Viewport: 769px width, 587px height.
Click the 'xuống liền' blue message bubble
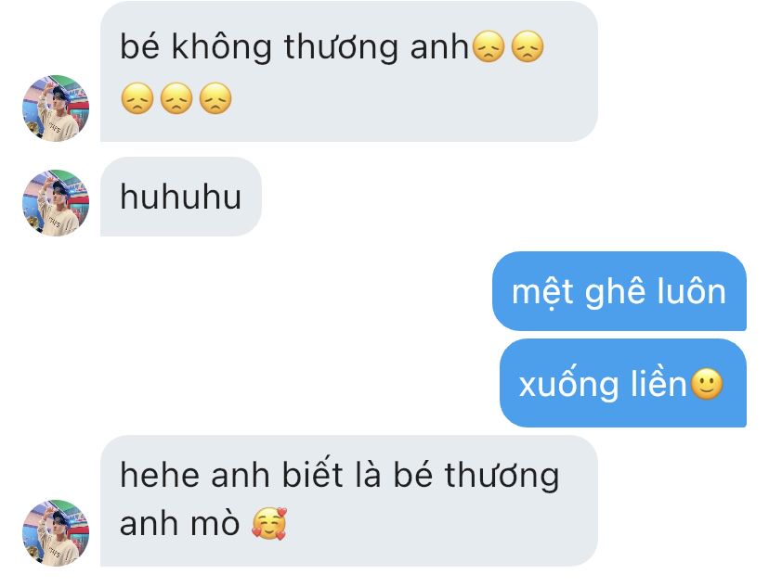[623, 383]
